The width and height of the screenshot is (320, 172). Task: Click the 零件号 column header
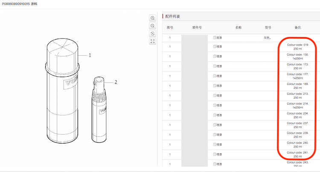click(197, 28)
